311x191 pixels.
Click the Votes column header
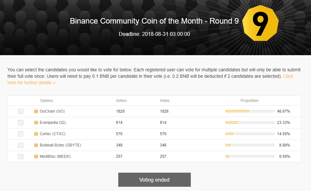coord(165,101)
